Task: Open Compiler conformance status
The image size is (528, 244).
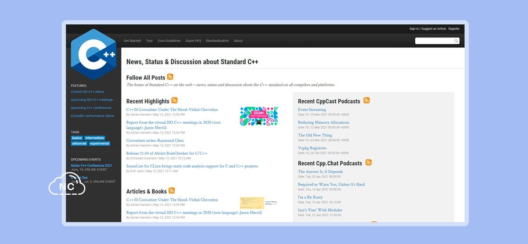Action: 93,116
